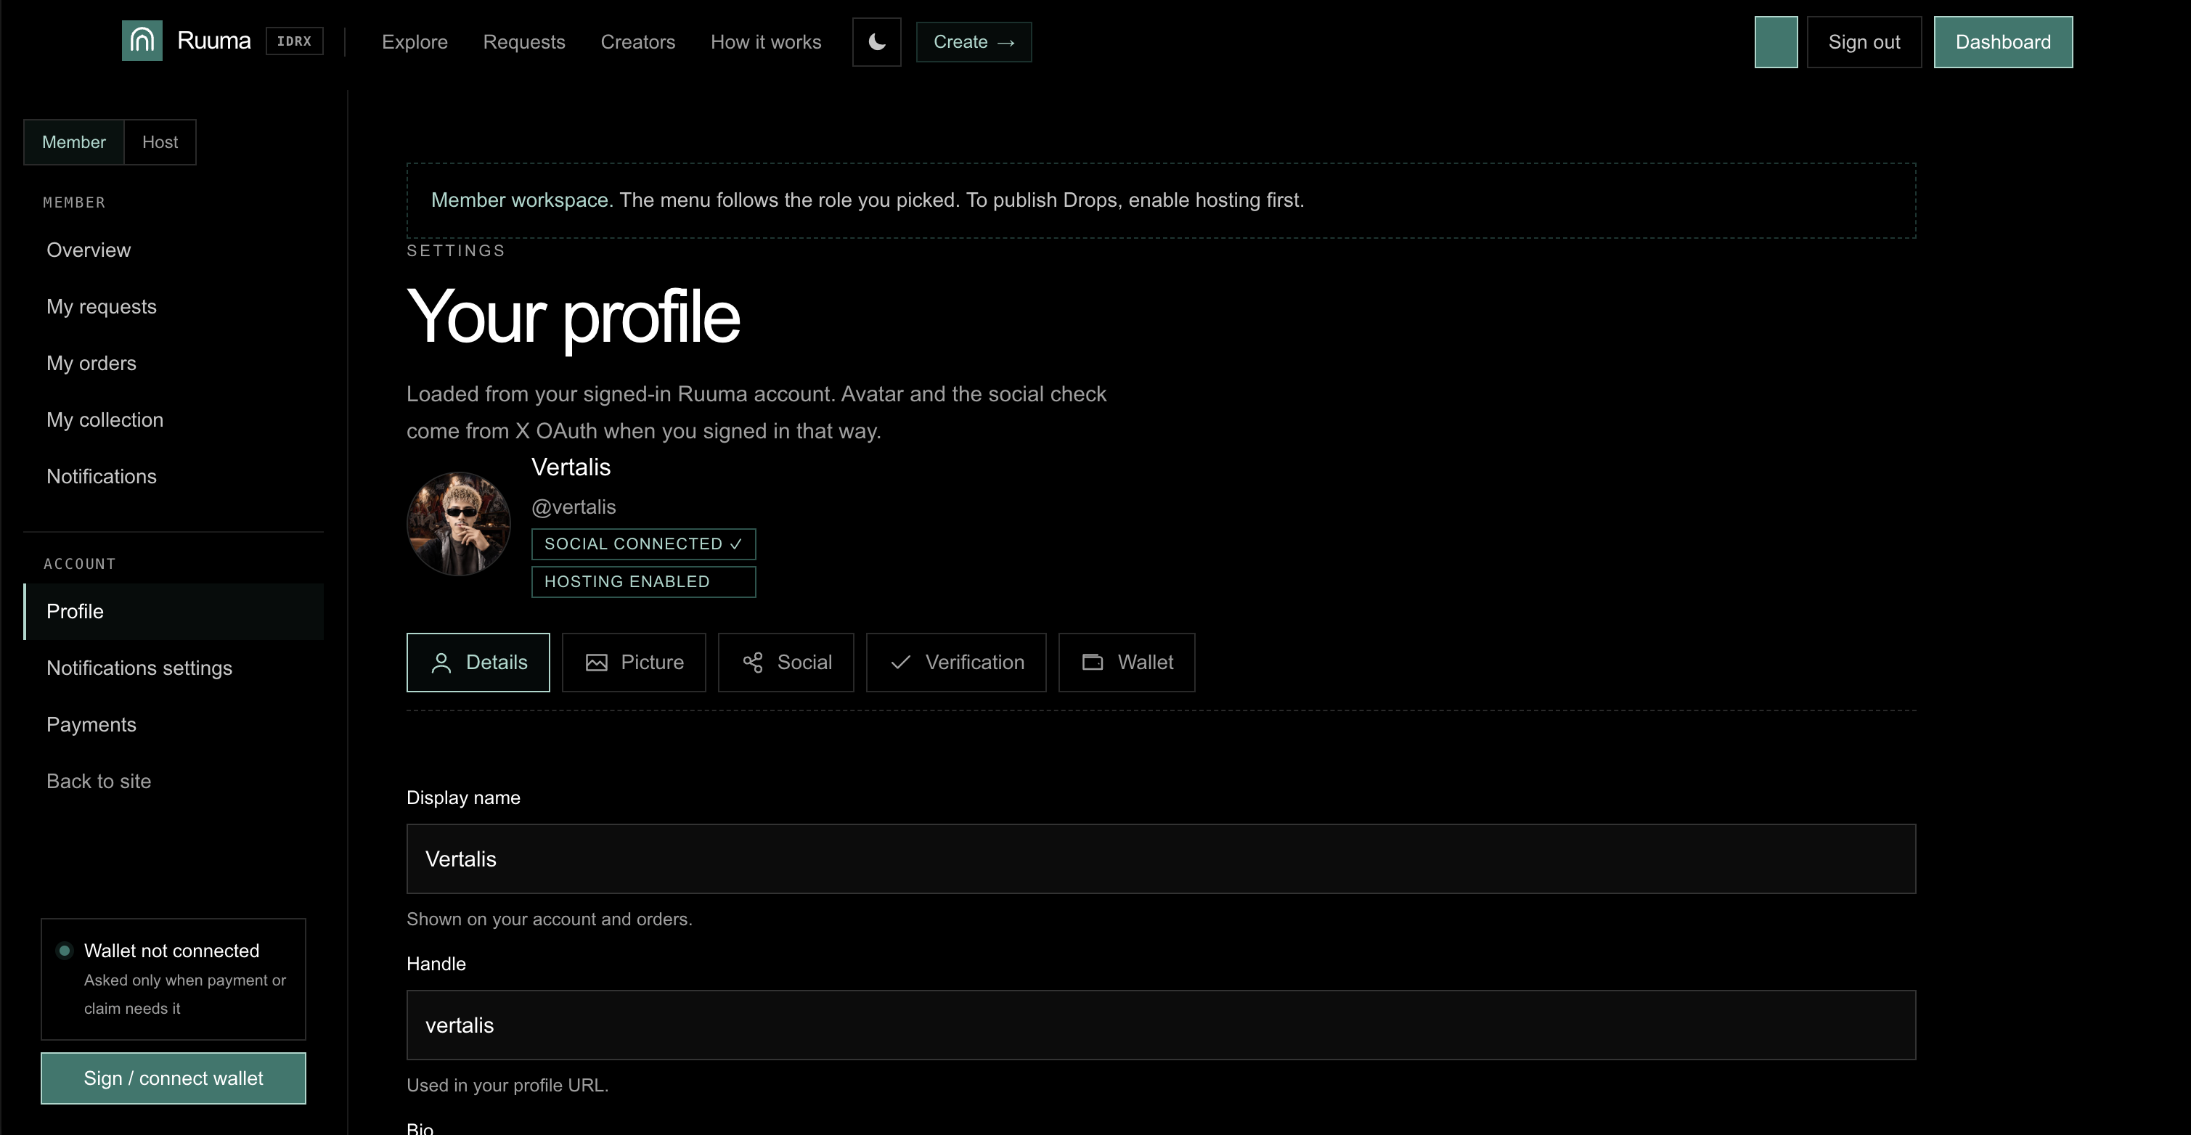This screenshot has height=1135, width=2191.
Task: Click Back to site
Action: 174,782
